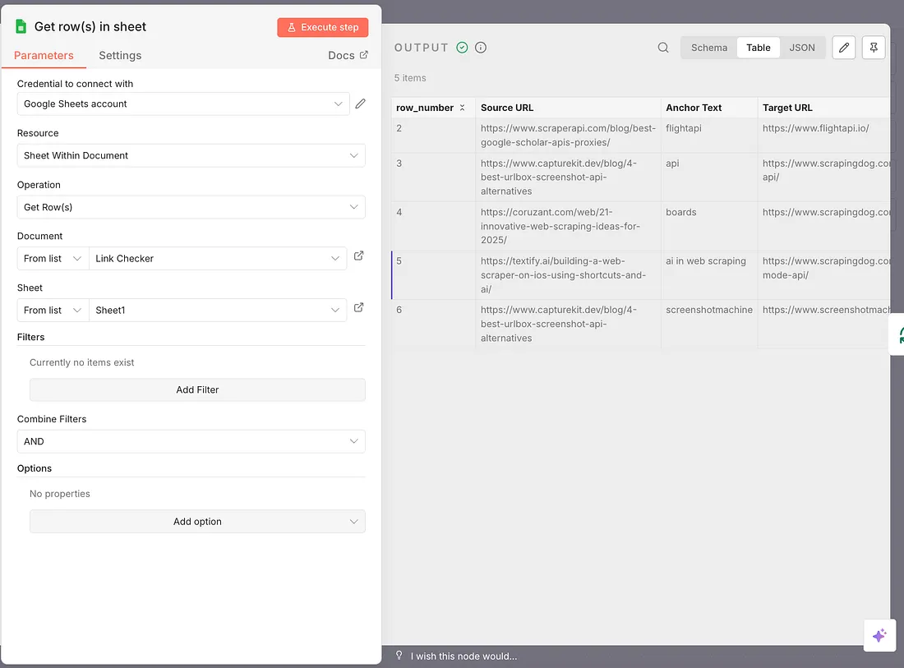Image resolution: width=904 pixels, height=668 pixels.
Task: Open the Settings tab
Action: click(120, 56)
